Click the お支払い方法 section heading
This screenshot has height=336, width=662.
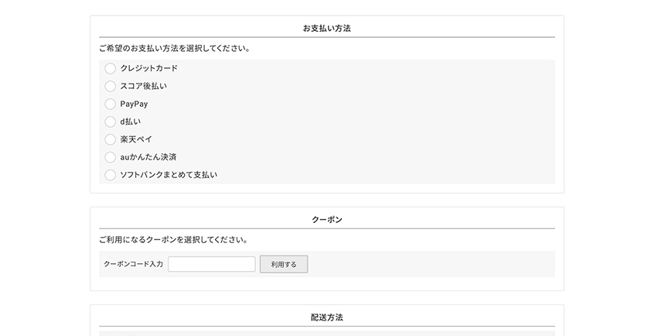pos(326,29)
